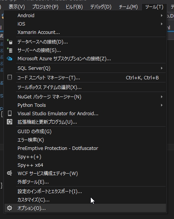Click the extensions and updates icon
174x219 pixels.
(10, 122)
